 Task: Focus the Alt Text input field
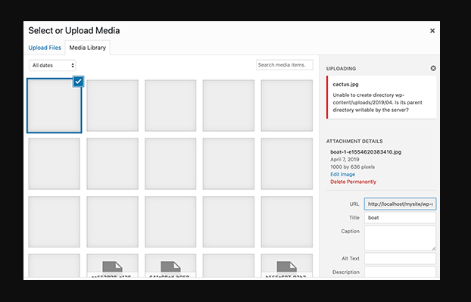[x=400, y=258]
